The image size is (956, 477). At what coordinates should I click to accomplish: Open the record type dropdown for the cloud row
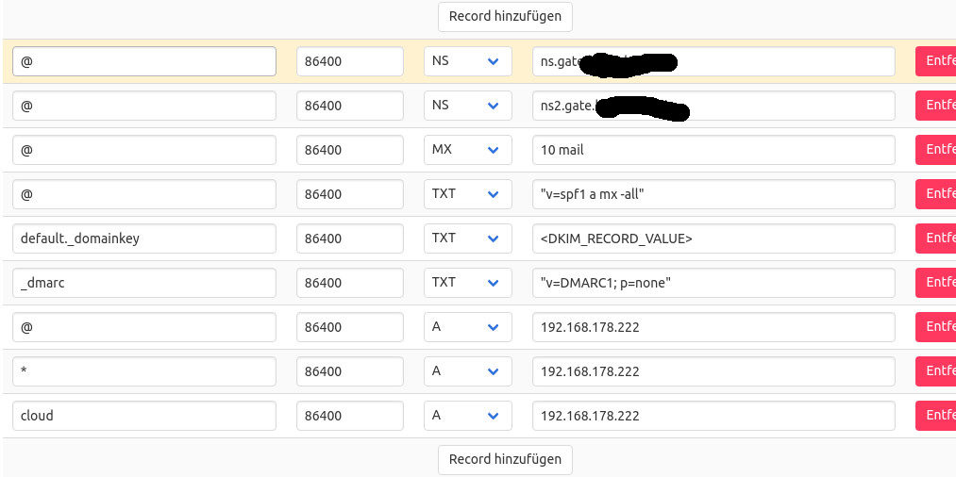tap(467, 416)
